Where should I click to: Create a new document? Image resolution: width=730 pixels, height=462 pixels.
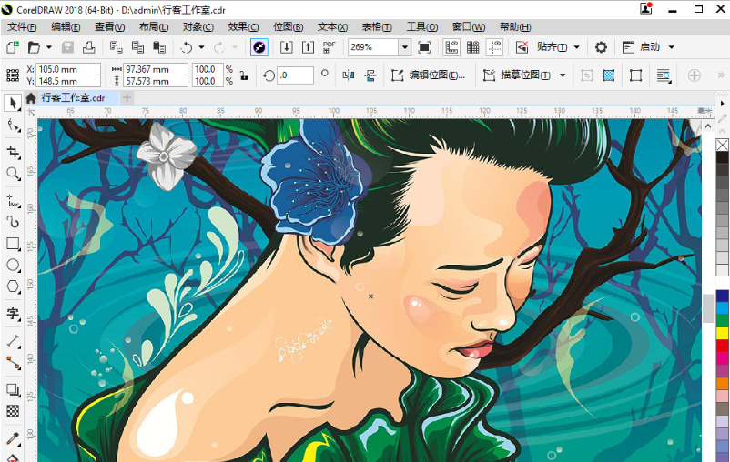[x=13, y=47]
